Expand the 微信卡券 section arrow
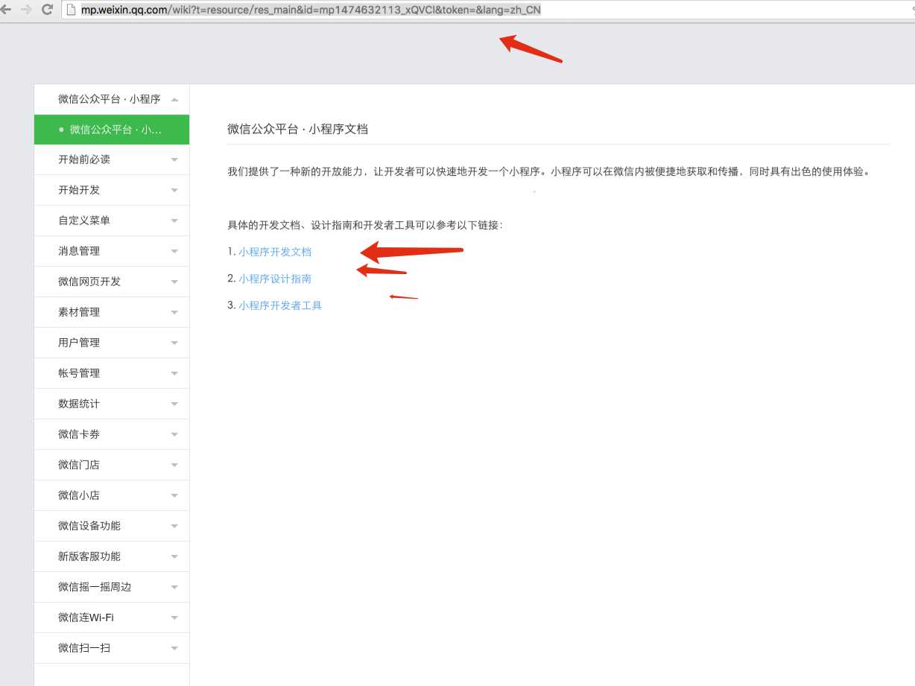Screen dimensions: 915x686 coord(174,434)
